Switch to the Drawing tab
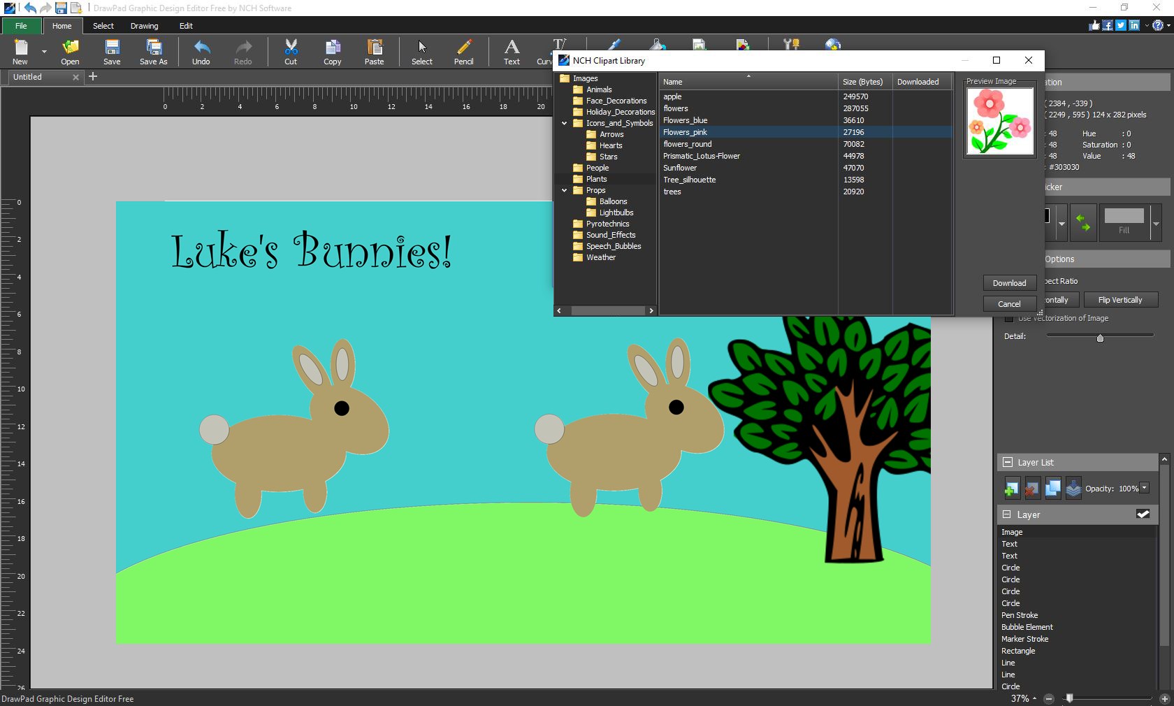Viewport: 1174px width, 706px height. coord(144,26)
